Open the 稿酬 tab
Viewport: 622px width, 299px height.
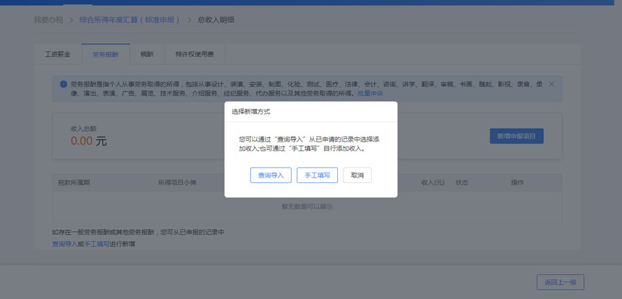point(147,54)
